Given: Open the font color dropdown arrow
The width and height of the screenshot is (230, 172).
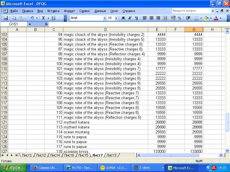Looking at the screenshot, I should pyautogui.click(x=221, y=18).
